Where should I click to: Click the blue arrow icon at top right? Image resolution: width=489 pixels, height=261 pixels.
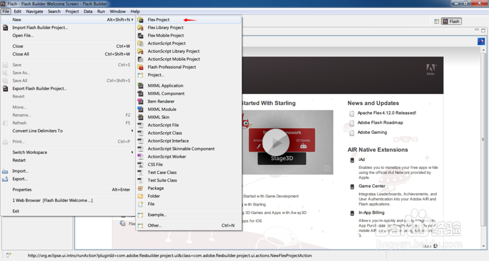(481, 41)
